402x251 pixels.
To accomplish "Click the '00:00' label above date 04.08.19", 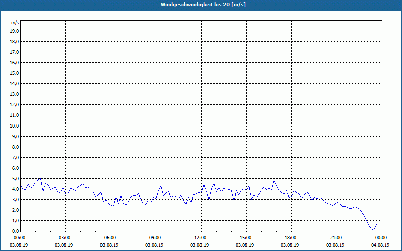I will pos(382,238).
